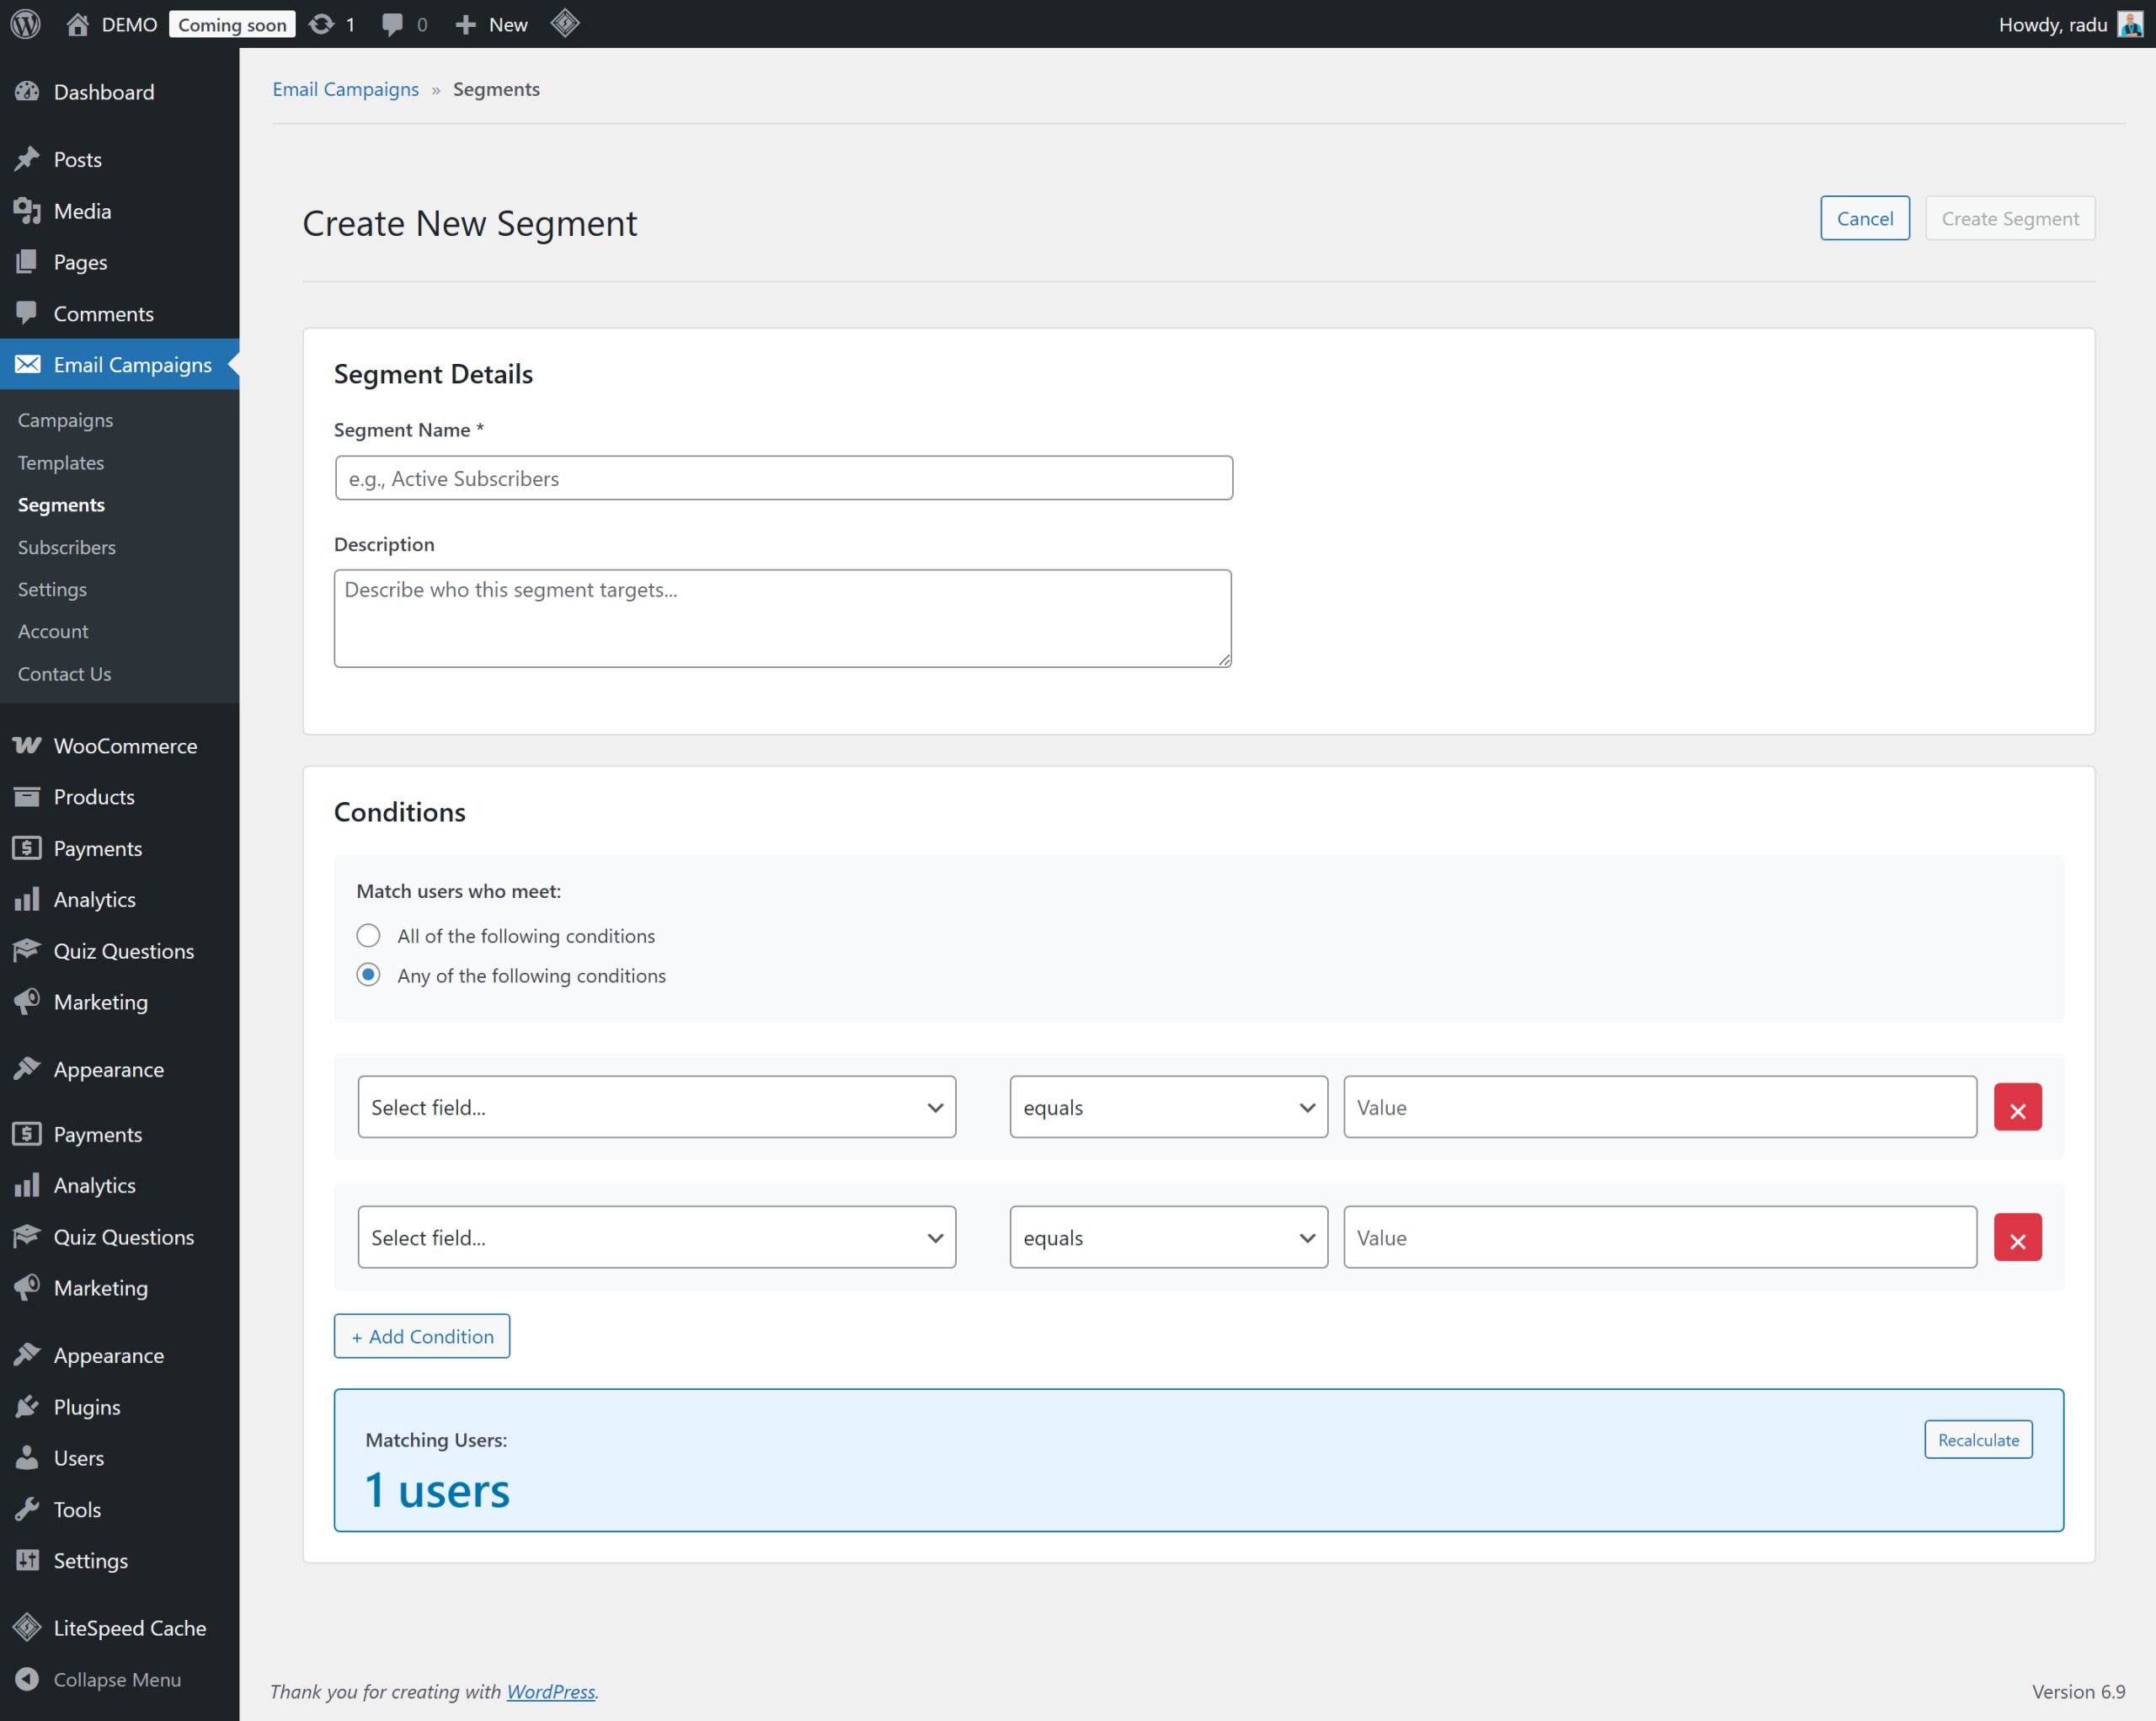Focus the Segment Name text field

(783, 478)
